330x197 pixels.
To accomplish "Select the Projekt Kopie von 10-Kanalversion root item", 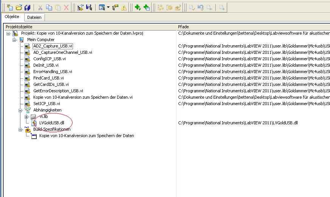I will click(82, 33).
